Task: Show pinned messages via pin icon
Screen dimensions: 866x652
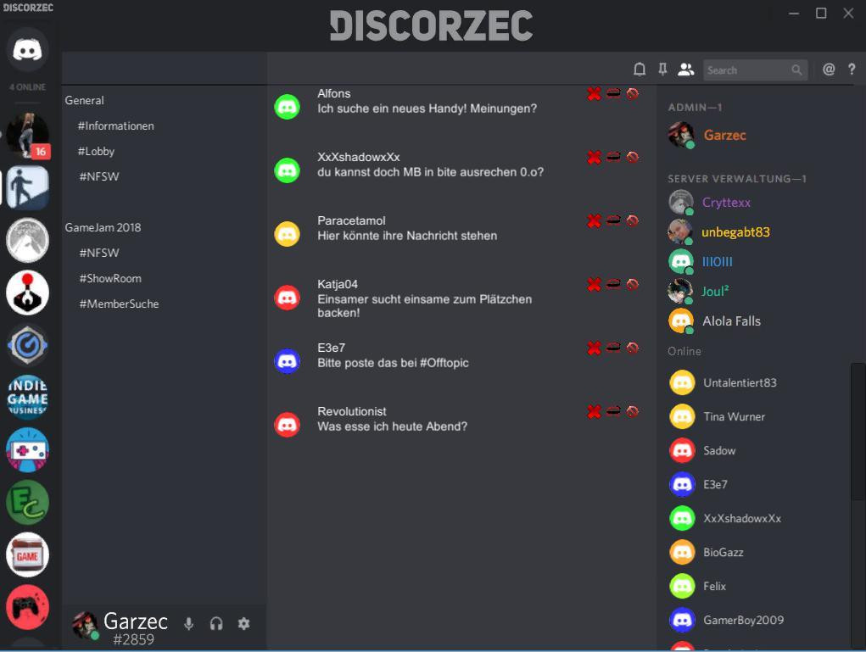Action: coord(662,70)
